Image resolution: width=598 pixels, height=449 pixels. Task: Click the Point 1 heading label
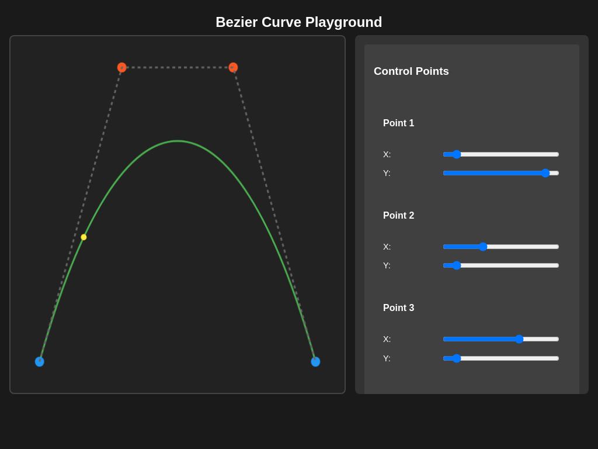coord(399,123)
